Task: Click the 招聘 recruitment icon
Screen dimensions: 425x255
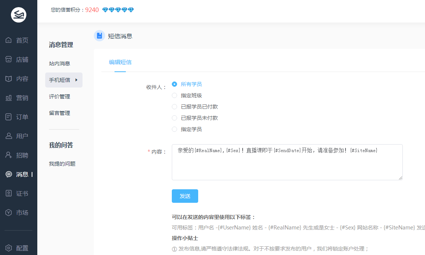Action: click(9, 155)
